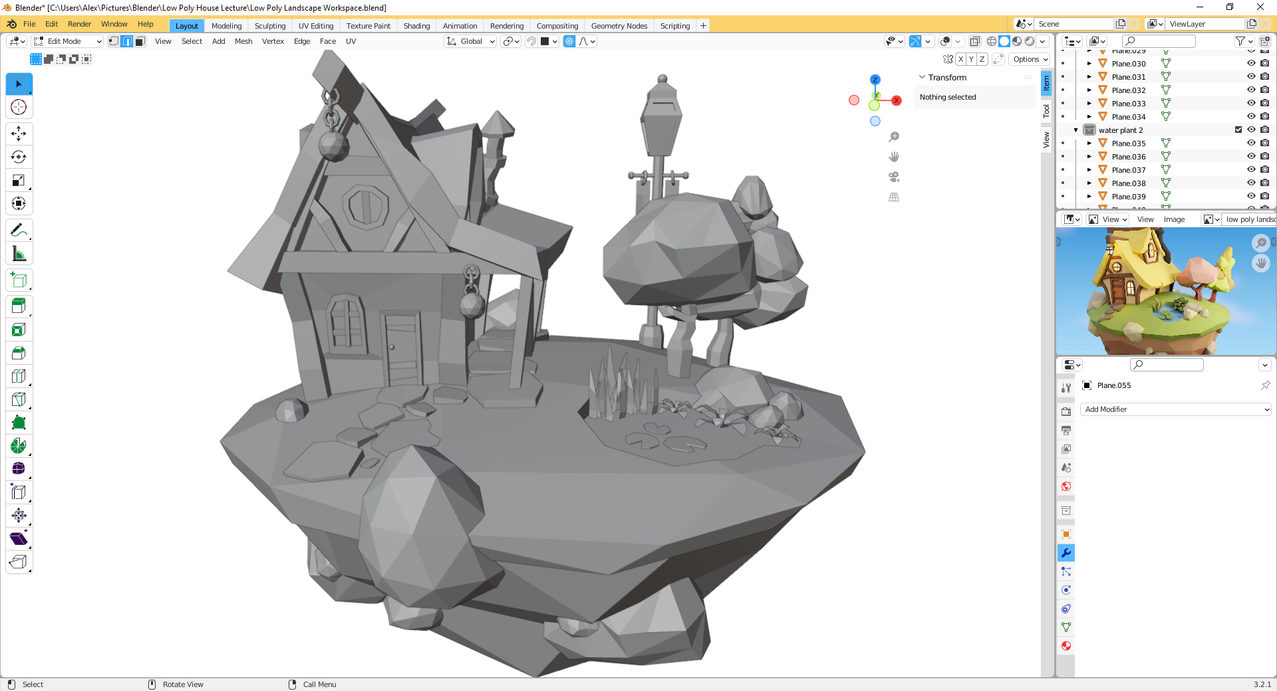Open the Object Data properties tab

coord(1066,627)
